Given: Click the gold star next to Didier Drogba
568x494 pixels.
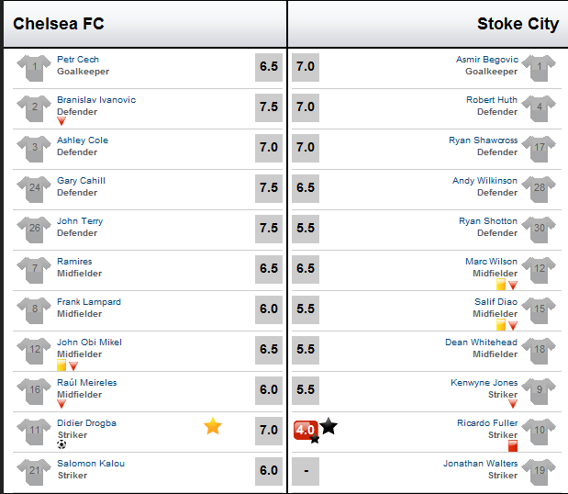Looking at the screenshot, I should pyautogui.click(x=213, y=426).
